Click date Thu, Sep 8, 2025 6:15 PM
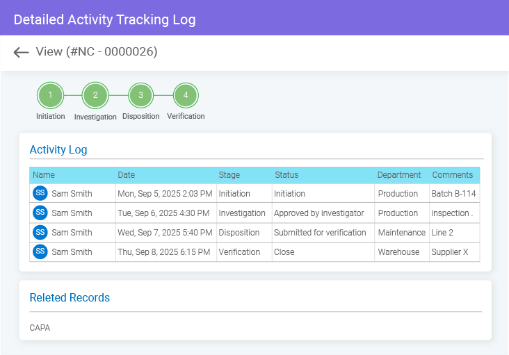509x355 pixels. [164, 252]
